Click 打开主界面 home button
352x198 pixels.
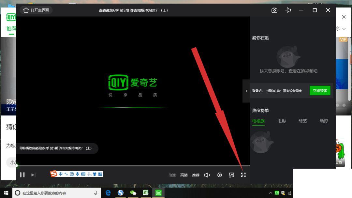36,10
